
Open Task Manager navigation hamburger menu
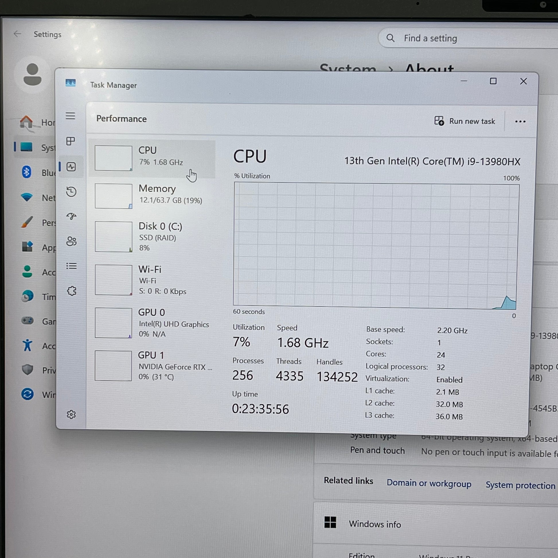(71, 116)
